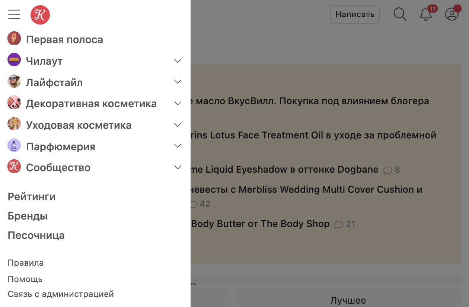Click the Уходовая косметика icon
Screen dimensions: 469x307
tap(14, 124)
